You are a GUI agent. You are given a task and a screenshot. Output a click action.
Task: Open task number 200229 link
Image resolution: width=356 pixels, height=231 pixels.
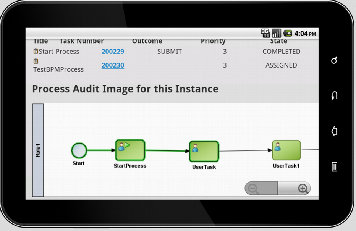click(x=113, y=52)
